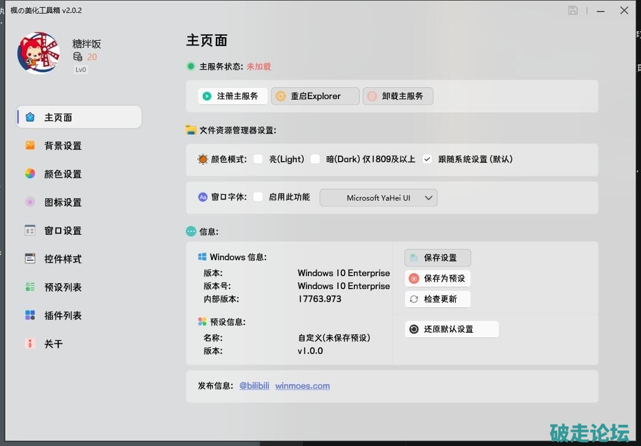The image size is (641, 446).
Task: Click the 窗口设置 window icon
Action: click(x=30, y=230)
